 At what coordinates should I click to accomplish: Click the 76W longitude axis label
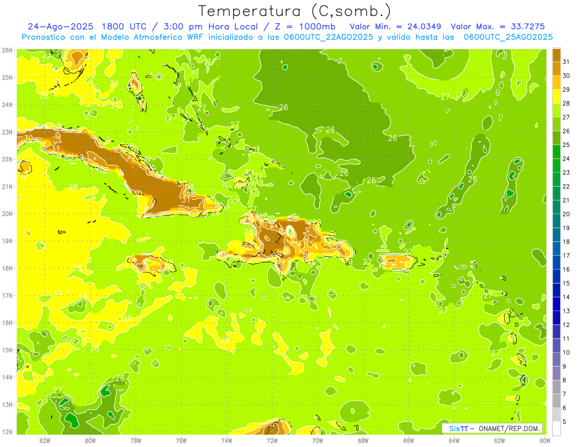click(x=181, y=440)
